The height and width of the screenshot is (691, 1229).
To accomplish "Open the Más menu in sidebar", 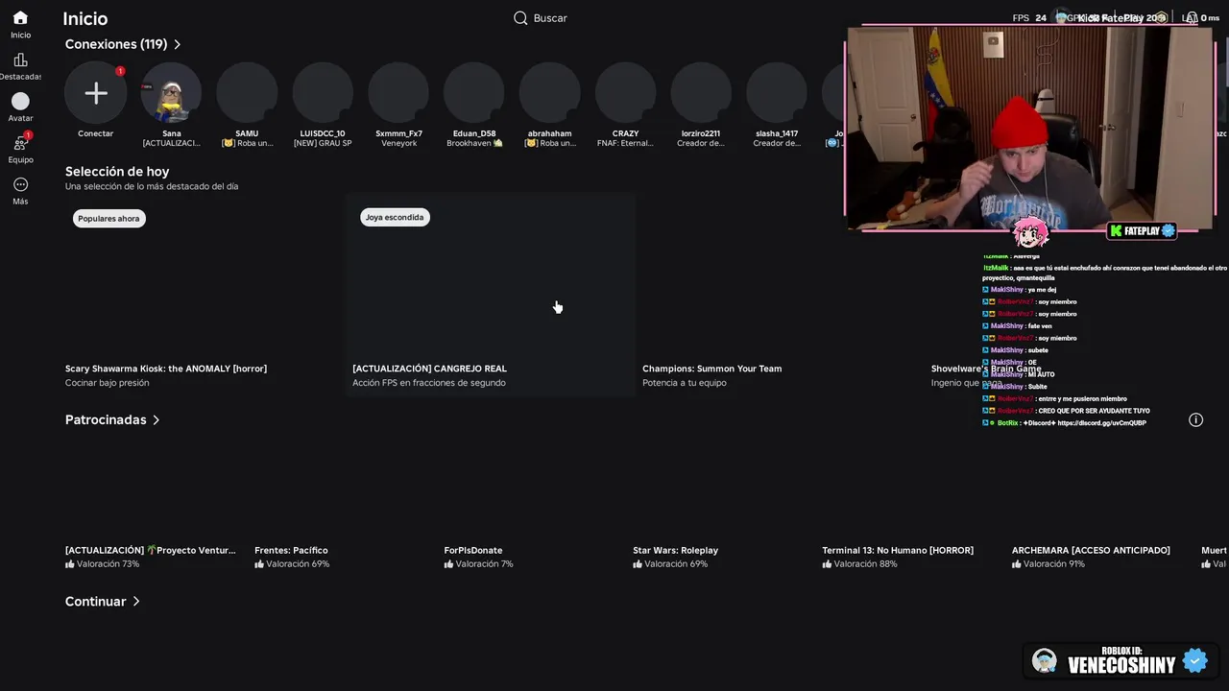I will (20, 190).
